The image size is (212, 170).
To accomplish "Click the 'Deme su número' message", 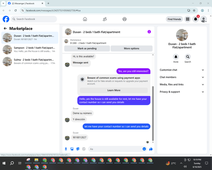I will 82,113.
